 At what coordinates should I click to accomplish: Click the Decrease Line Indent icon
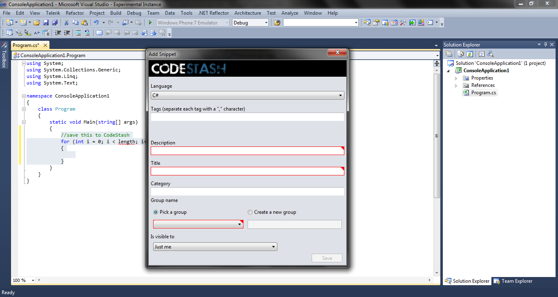point(58,33)
